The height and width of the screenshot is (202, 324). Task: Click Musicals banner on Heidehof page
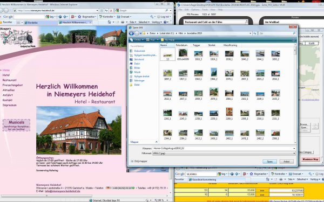click(17, 125)
